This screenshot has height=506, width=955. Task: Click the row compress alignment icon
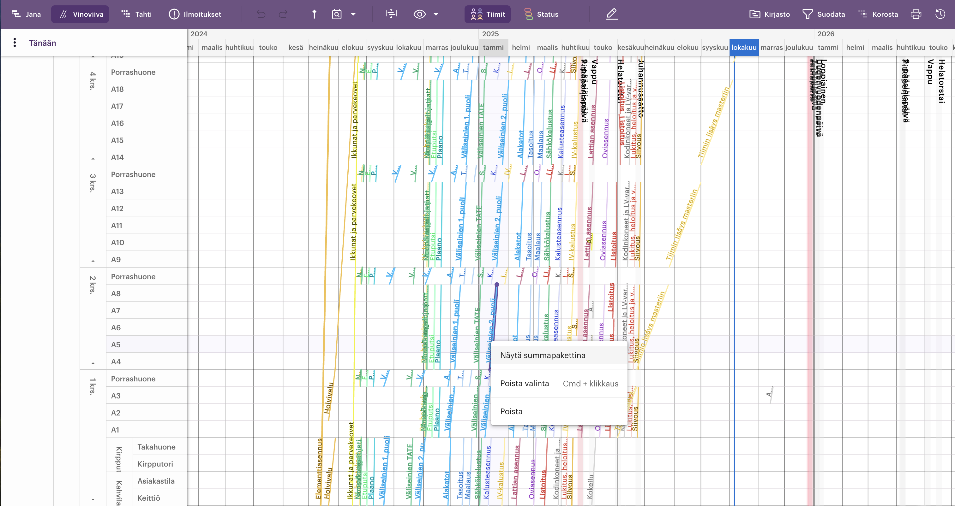tap(391, 14)
